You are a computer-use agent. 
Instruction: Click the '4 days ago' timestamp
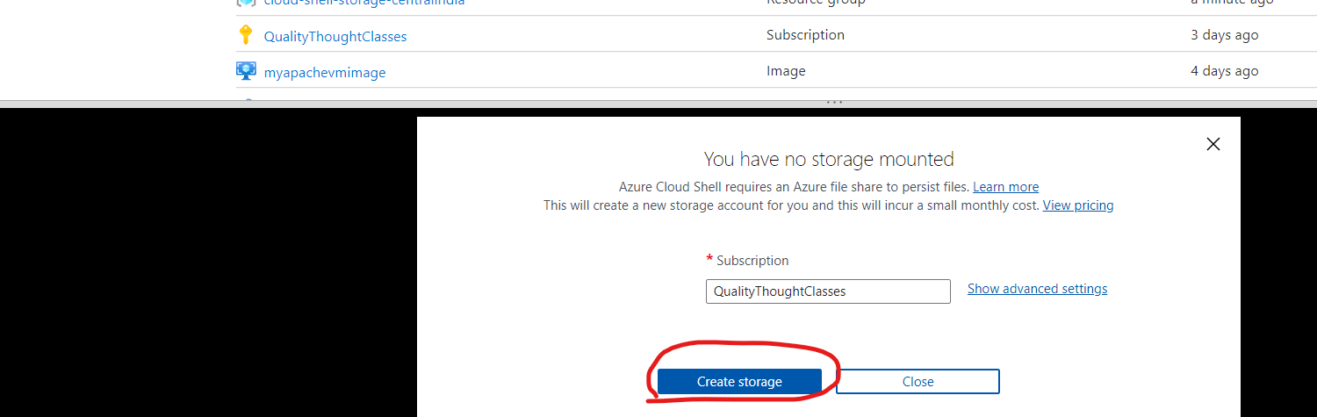1224,71
